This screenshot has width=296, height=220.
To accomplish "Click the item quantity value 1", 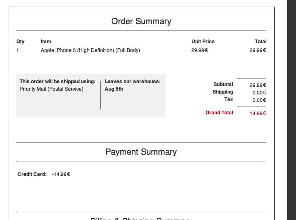I will pyautogui.click(x=18, y=50).
